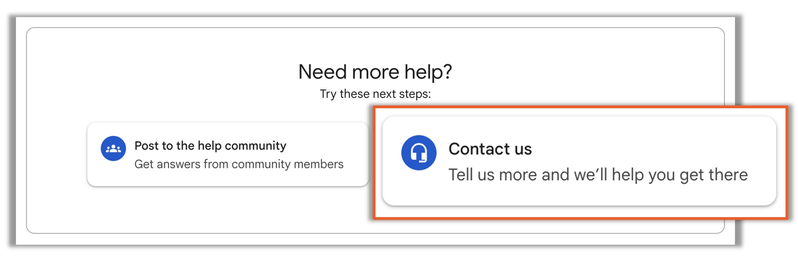Select the Contact us title label
The width and height of the screenshot is (798, 257).
491,149
